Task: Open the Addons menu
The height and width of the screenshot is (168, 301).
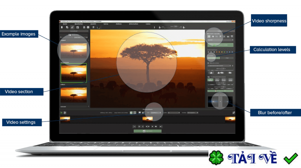Action: 119,24
